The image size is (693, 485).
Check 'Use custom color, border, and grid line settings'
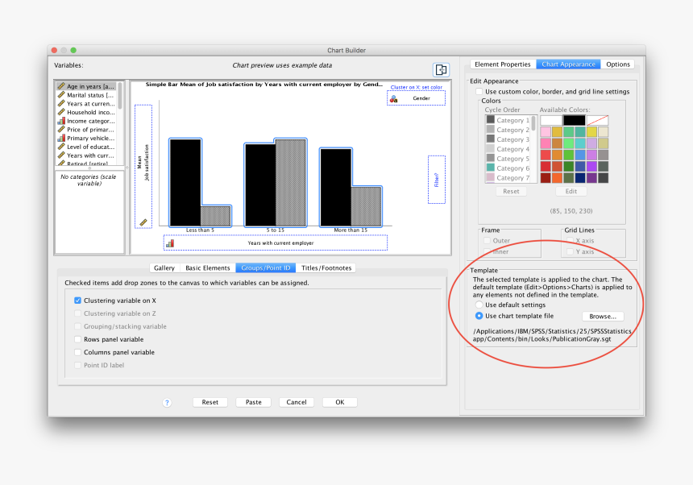tap(479, 92)
